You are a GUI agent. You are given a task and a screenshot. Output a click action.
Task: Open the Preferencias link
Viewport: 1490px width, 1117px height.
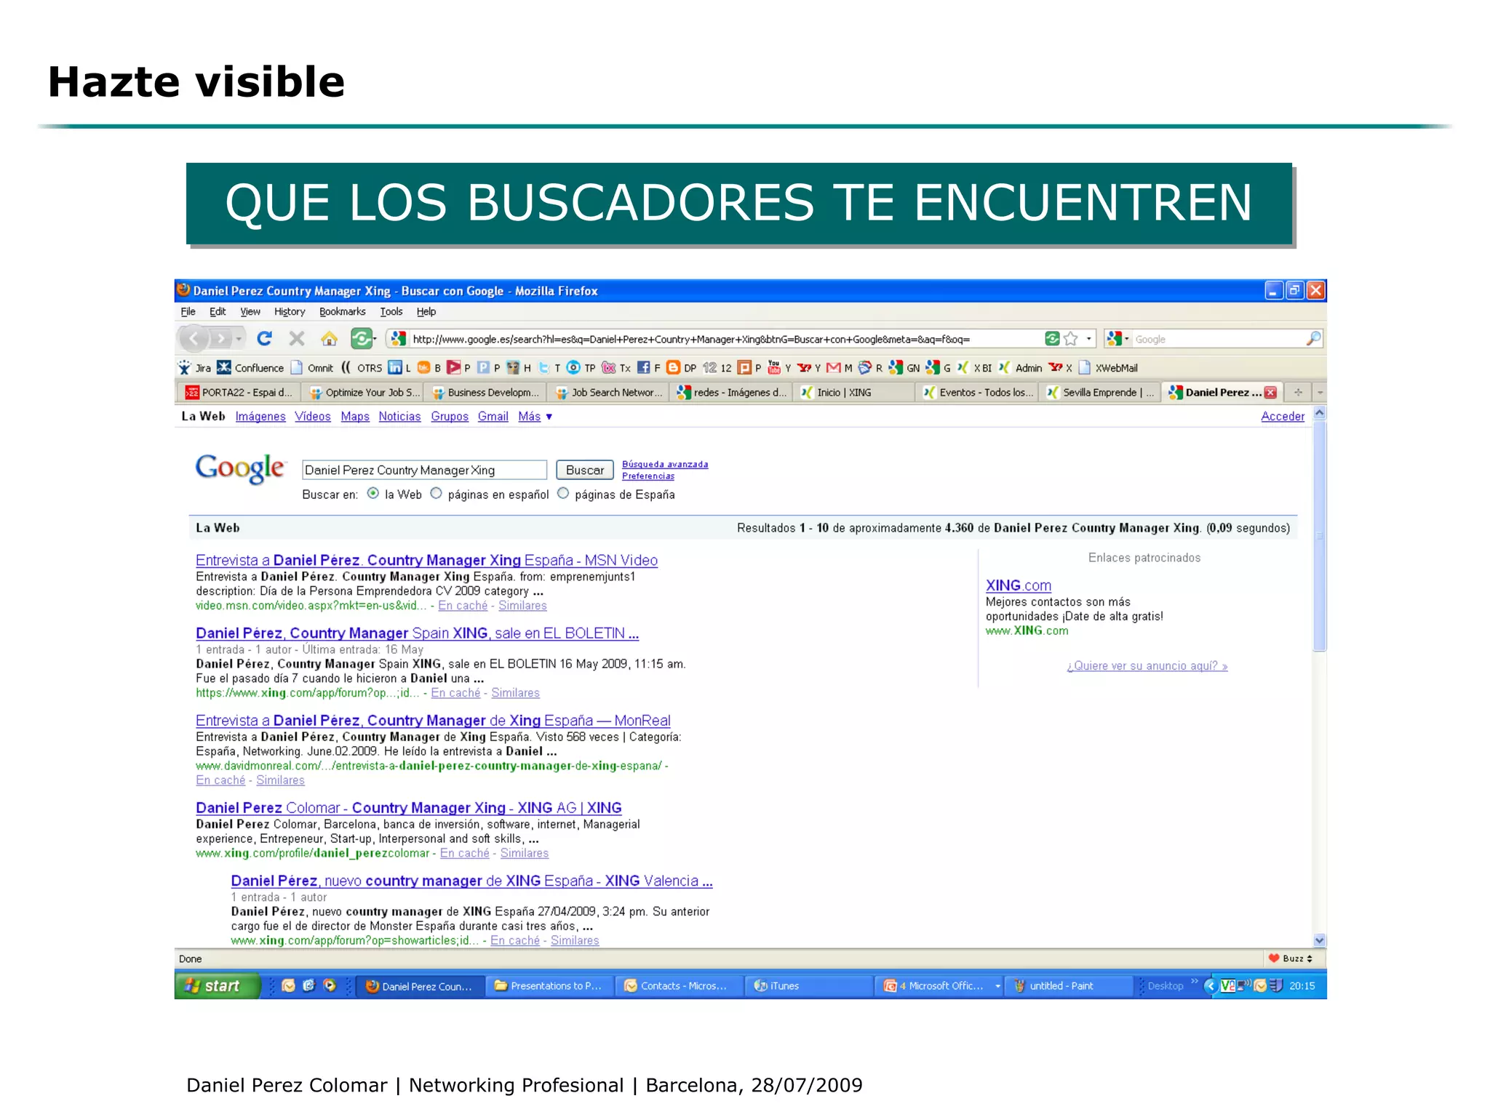(x=648, y=476)
